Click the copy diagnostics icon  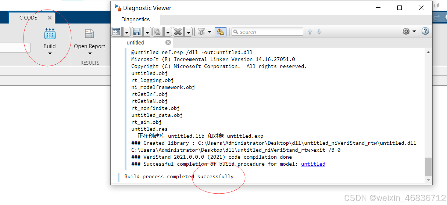(157, 32)
